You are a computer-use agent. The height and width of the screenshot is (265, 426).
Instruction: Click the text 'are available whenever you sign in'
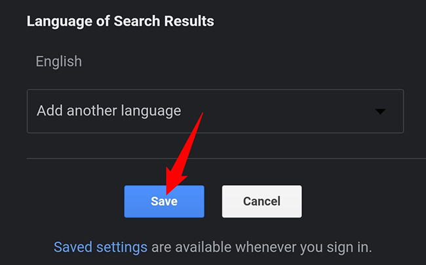coord(261,247)
